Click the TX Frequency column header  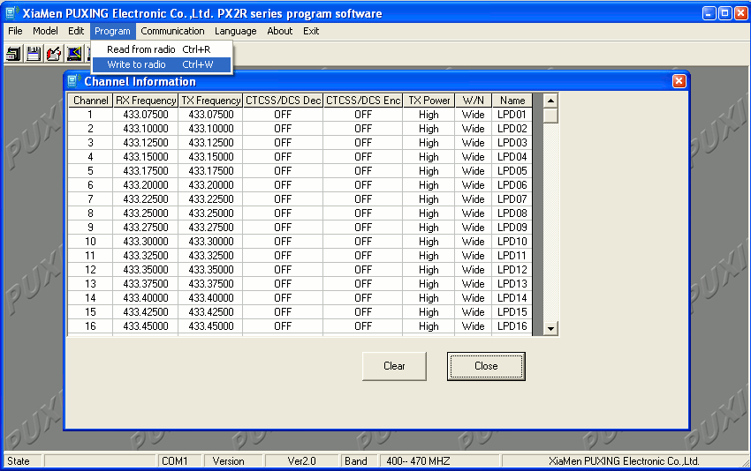(x=211, y=101)
